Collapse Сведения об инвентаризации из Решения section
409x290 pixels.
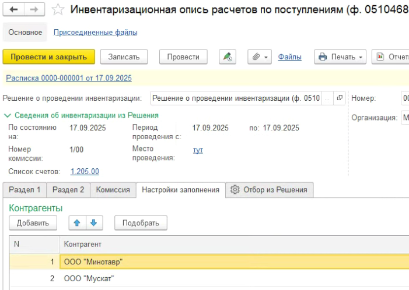(8, 115)
